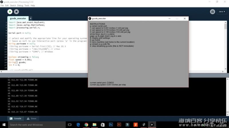Open Task View from the taskbar
The width and height of the screenshot is (229, 128).
pos(70,125)
